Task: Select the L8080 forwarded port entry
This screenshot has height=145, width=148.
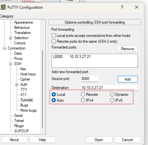Action: (72, 57)
